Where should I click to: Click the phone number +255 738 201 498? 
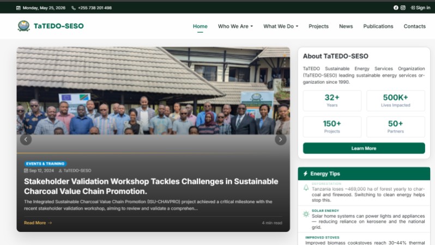(95, 8)
